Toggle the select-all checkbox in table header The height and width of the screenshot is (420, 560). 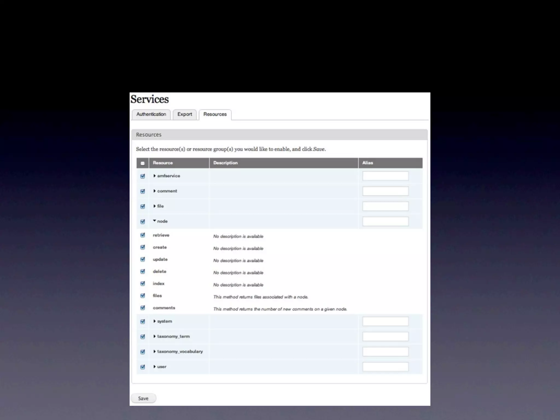142,163
